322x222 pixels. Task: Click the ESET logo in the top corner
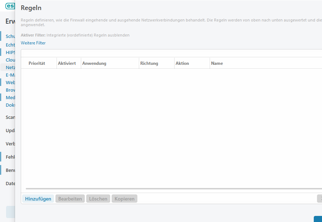10,6
